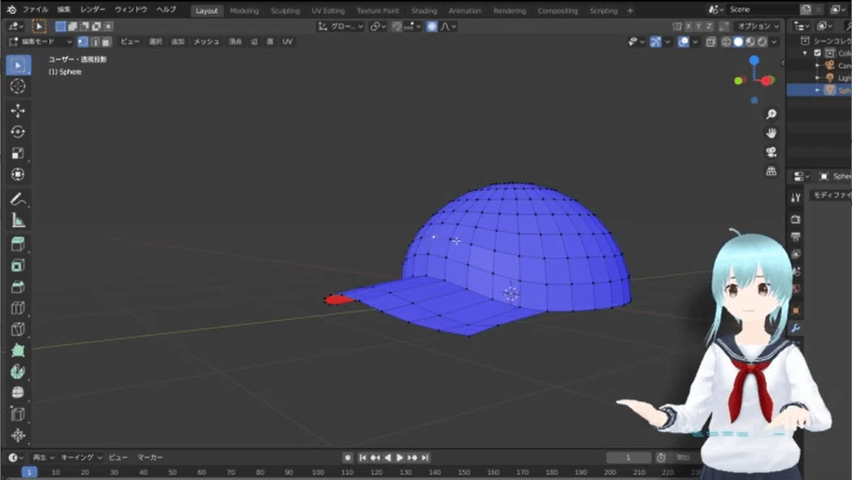This screenshot has height=480, width=852.
Task: Select the Move tool
Action: click(x=18, y=111)
